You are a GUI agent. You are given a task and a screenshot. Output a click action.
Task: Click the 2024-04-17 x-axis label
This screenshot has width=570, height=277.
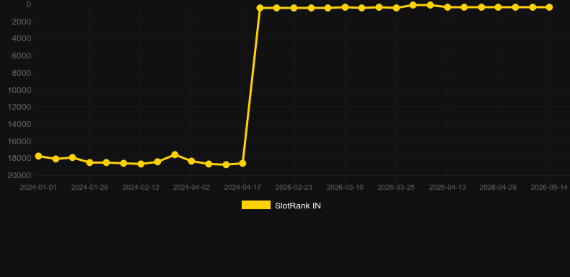(x=242, y=188)
